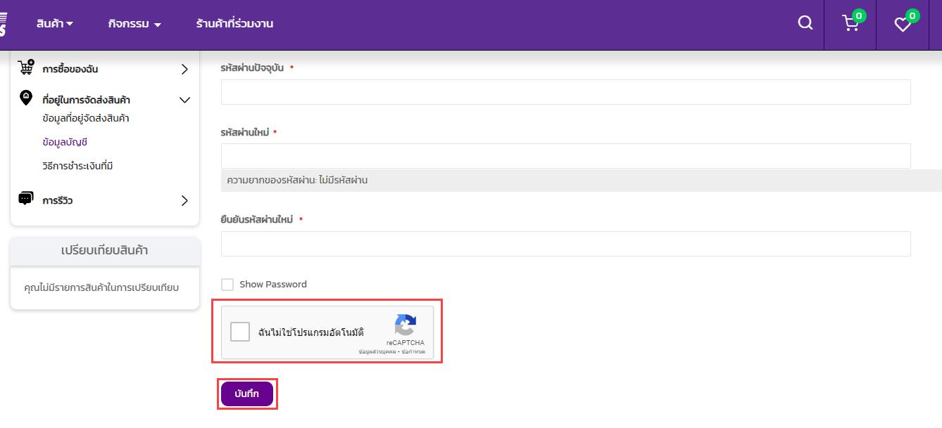Click the site logo in header
Viewport: 942px width, 428px height.
click(3, 23)
